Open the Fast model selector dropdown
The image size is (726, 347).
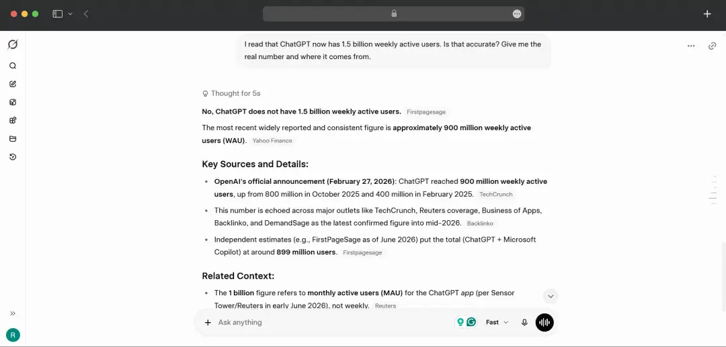pos(497,323)
